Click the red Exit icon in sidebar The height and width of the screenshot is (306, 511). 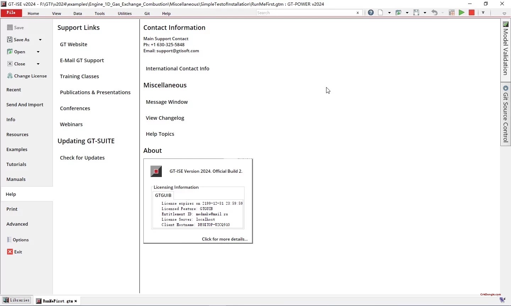(x=10, y=252)
